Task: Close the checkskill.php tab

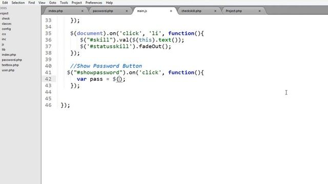Action: click(215, 11)
